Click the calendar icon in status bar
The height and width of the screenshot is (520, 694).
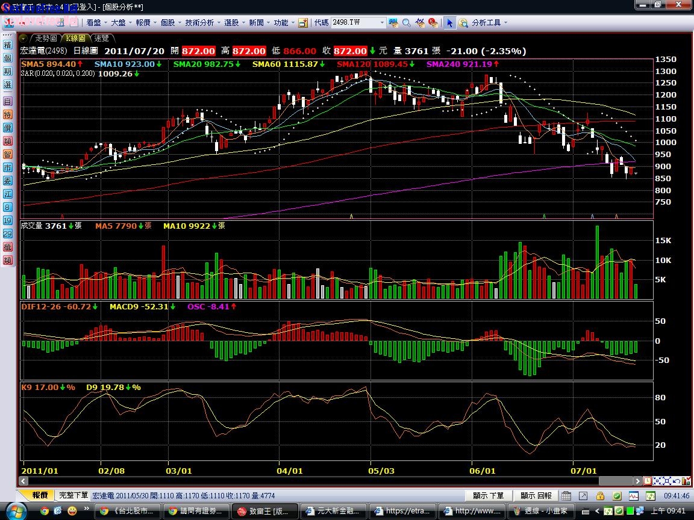pos(566,496)
